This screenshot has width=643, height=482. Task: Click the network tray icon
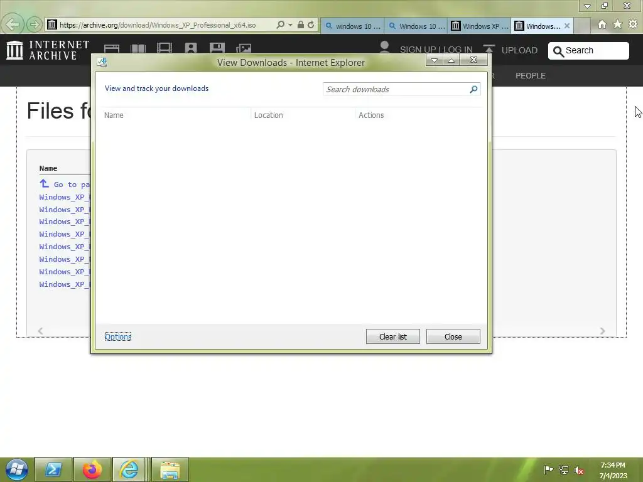(x=564, y=469)
